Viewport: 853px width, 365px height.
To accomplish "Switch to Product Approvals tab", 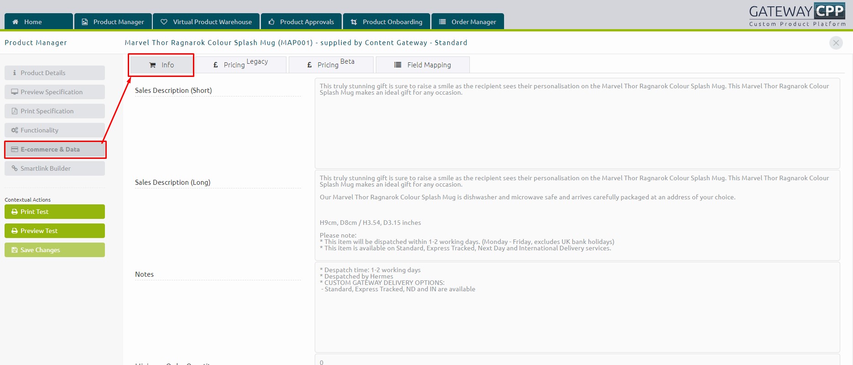I will [x=301, y=21].
